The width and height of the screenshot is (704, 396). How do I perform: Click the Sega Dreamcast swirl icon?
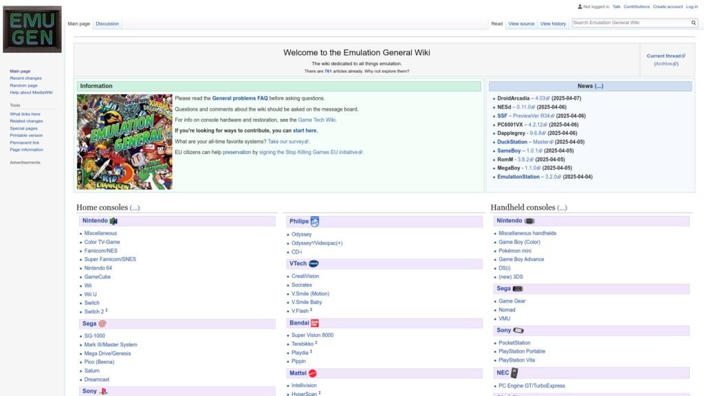click(x=102, y=324)
